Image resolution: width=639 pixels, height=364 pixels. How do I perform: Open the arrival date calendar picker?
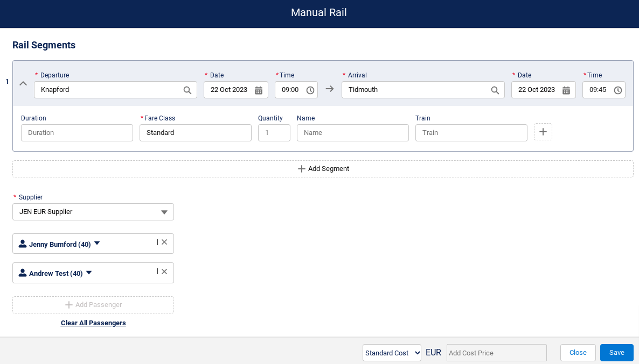pos(566,90)
